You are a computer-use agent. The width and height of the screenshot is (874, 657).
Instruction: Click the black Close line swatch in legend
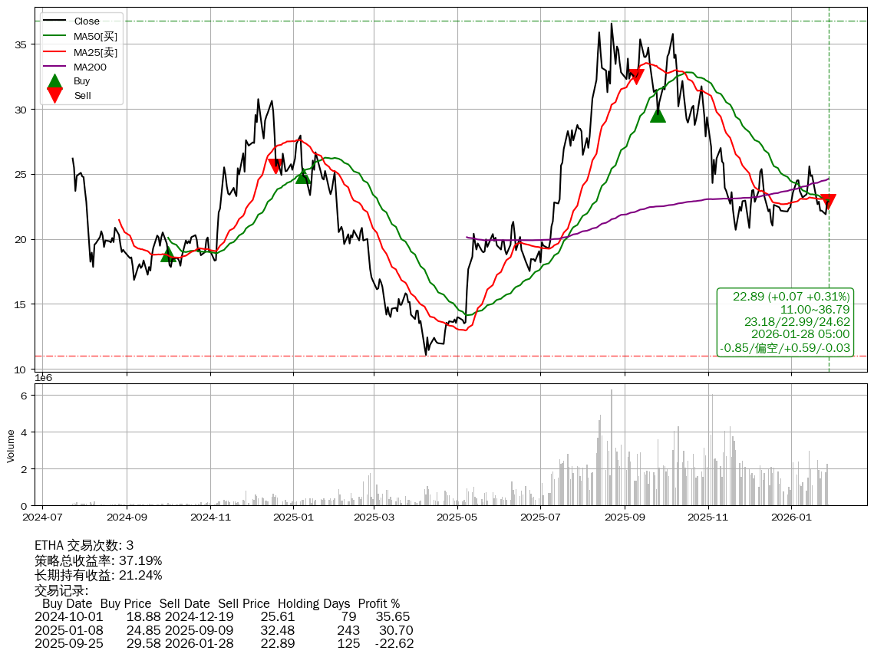54,21
